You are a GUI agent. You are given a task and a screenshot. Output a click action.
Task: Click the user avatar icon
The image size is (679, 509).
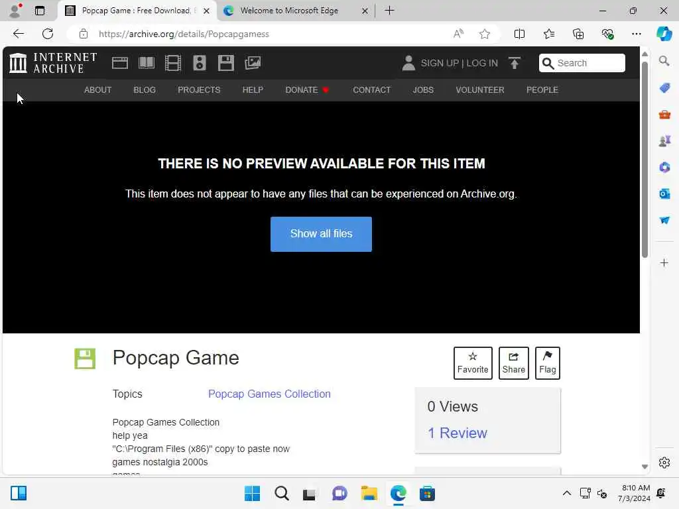coord(408,63)
